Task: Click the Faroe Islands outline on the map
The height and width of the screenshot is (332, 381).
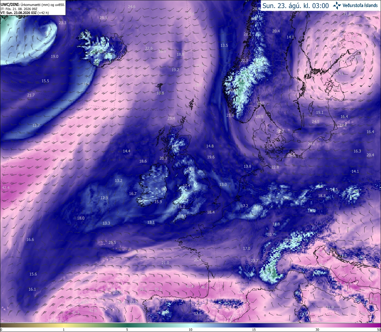Action: (x=160, y=87)
